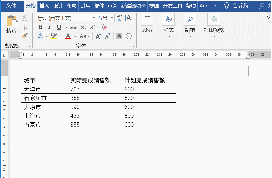This screenshot has height=178, width=272.
Task: Open text effects dropdown arrow
Action: (46, 36)
